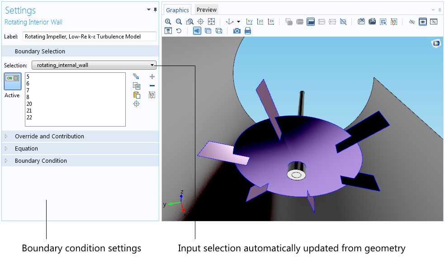Click the Select Box cursor icon in the toolbar
This screenshot has height=264, width=445.
coord(383,22)
